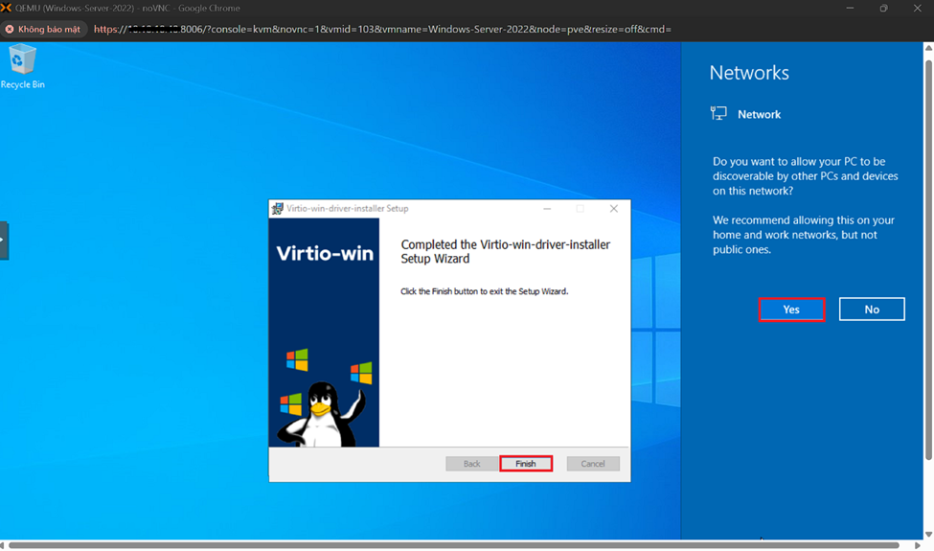This screenshot has height=551, width=934.
Task: Click the left scroll arrow at the bottom
Action: click(x=5, y=545)
